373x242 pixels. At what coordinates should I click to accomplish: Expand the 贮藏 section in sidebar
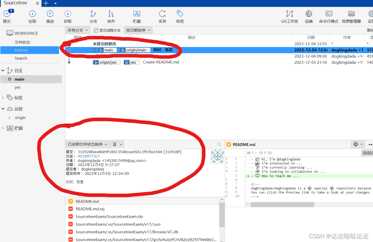[3, 128]
